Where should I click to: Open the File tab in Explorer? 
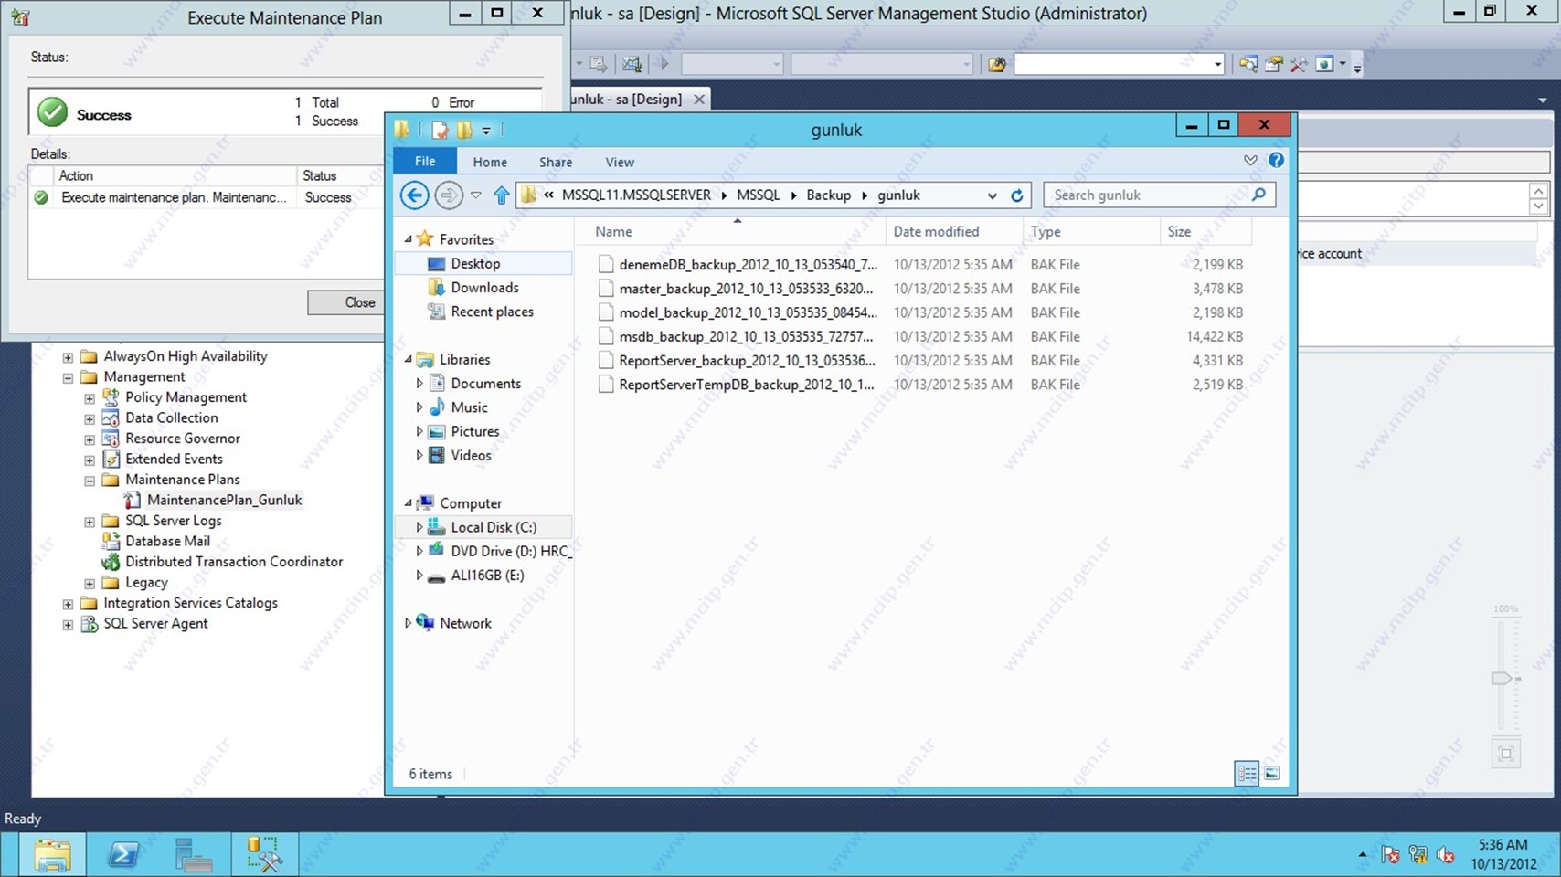tap(425, 161)
